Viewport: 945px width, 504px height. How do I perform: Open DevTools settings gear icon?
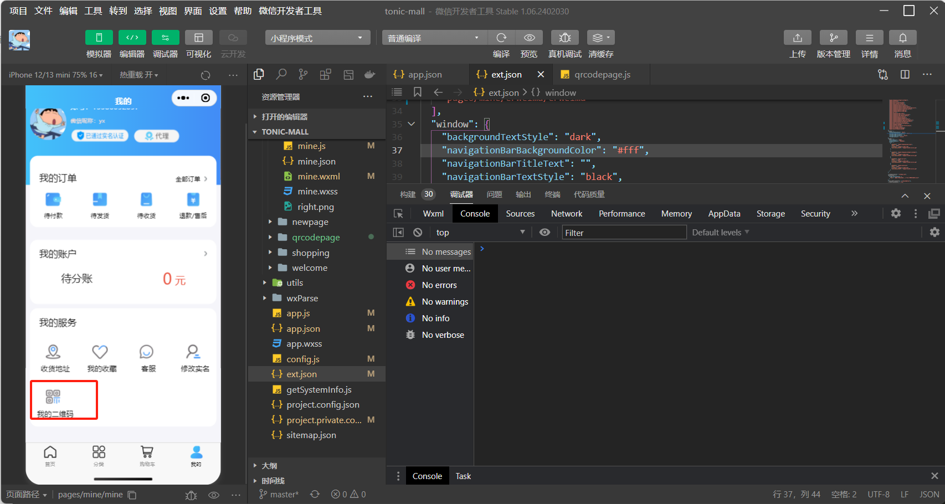[896, 214]
